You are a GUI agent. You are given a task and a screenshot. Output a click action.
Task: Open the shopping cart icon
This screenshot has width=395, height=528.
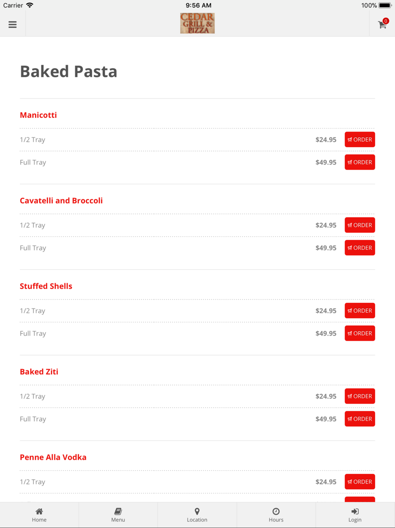pyautogui.click(x=382, y=24)
